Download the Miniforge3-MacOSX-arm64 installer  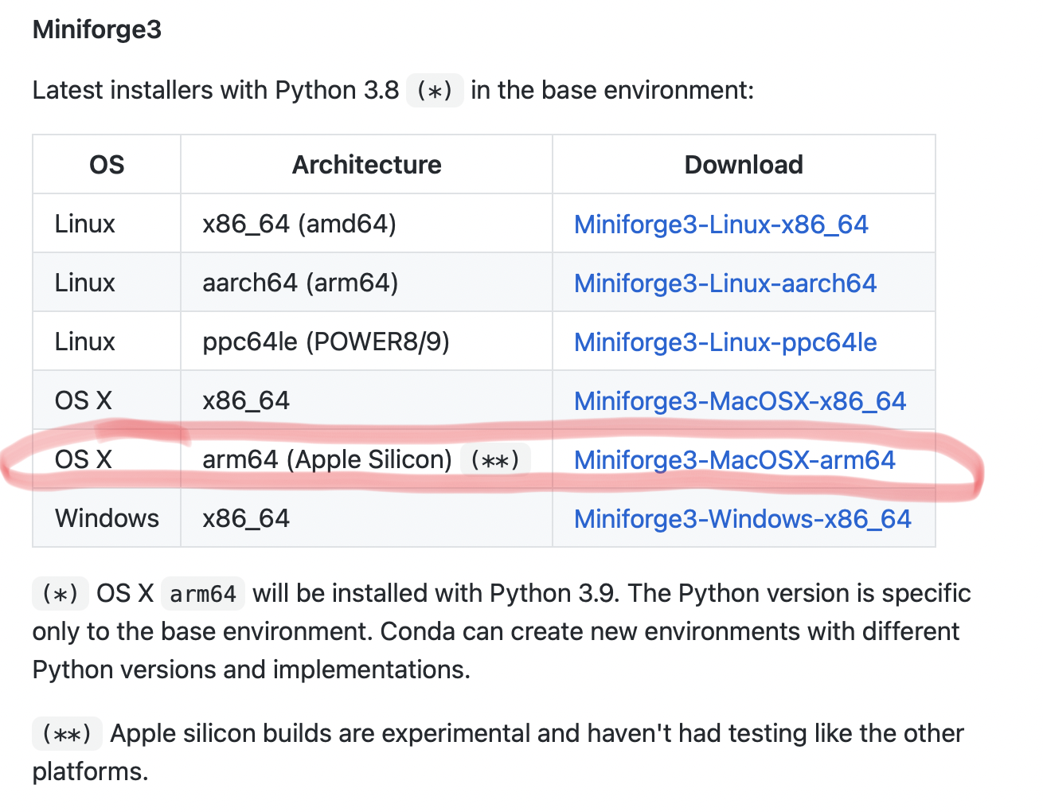734,460
